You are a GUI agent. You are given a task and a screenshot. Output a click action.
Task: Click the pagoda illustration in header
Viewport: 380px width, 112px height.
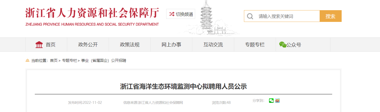(208, 18)
